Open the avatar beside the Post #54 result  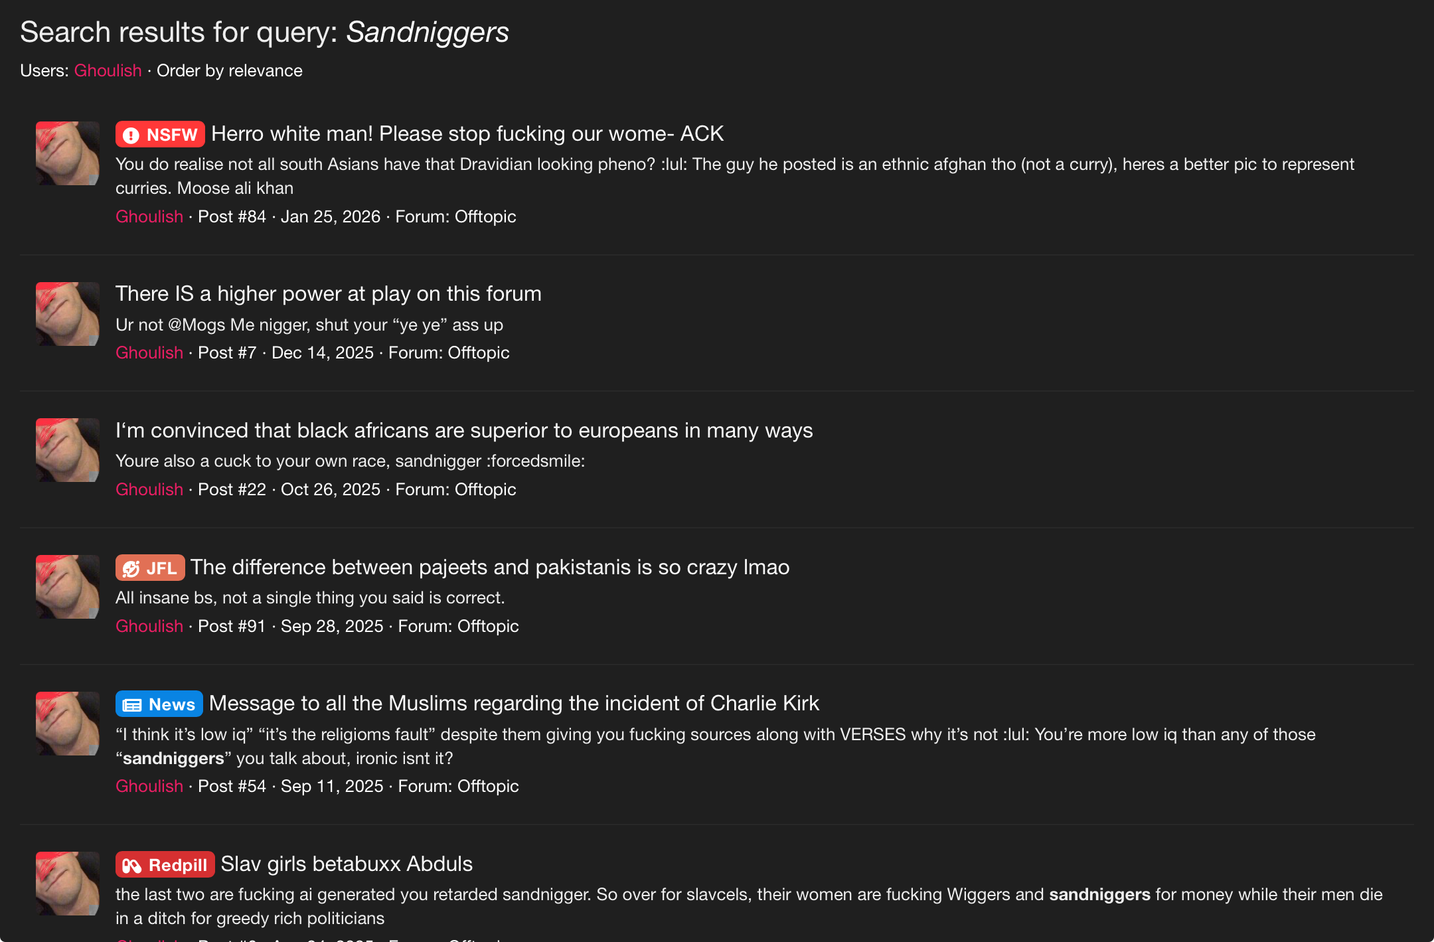[x=68, y=724]
